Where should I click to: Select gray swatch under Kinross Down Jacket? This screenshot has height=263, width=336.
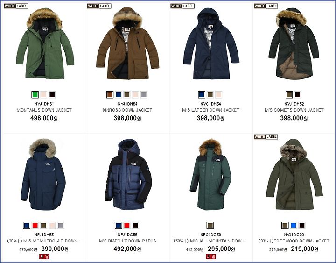pos(144,95)
